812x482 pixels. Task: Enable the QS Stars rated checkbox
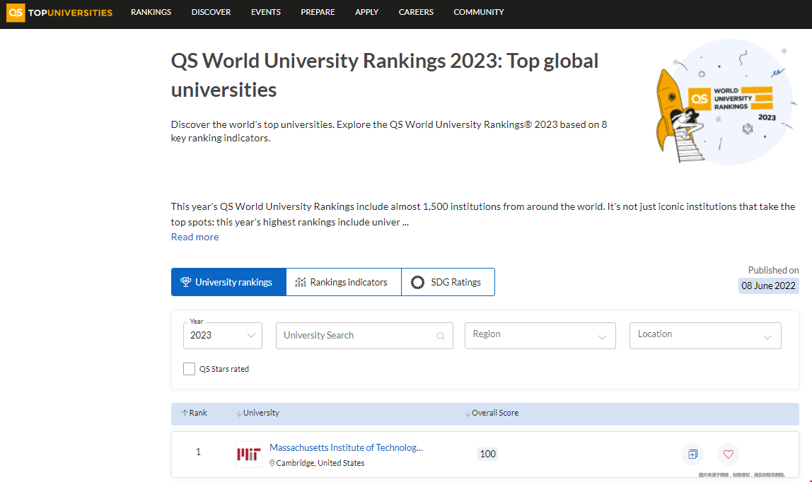coord(189,369)
